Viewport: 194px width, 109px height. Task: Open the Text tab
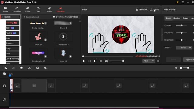pos(38,10)
